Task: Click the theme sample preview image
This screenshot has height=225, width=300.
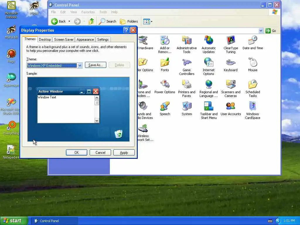Action: [79, 109]
